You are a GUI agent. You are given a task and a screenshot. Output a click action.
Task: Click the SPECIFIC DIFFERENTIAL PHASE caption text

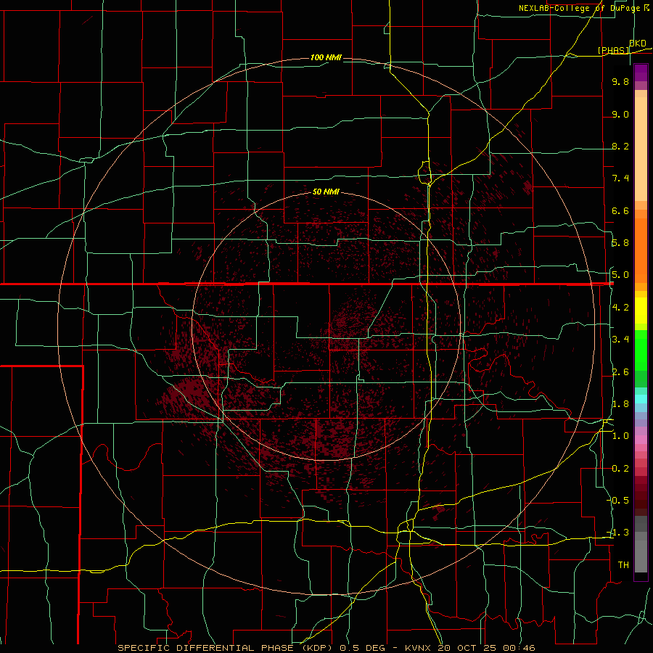coord(206,648)
